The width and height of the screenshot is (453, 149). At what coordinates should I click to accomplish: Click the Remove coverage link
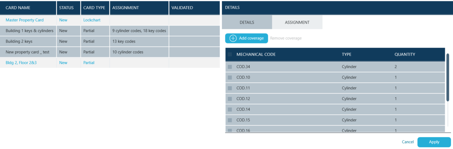286,38
